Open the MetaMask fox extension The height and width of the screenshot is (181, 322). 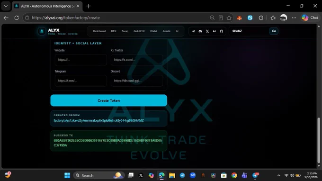240,18
